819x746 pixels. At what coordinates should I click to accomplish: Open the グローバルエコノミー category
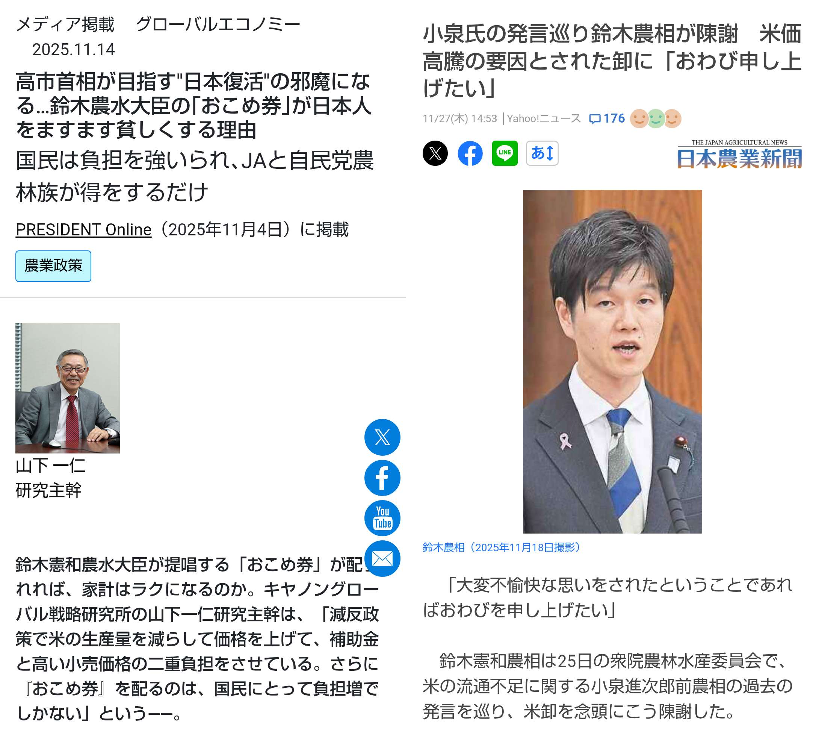pos(218,24)
